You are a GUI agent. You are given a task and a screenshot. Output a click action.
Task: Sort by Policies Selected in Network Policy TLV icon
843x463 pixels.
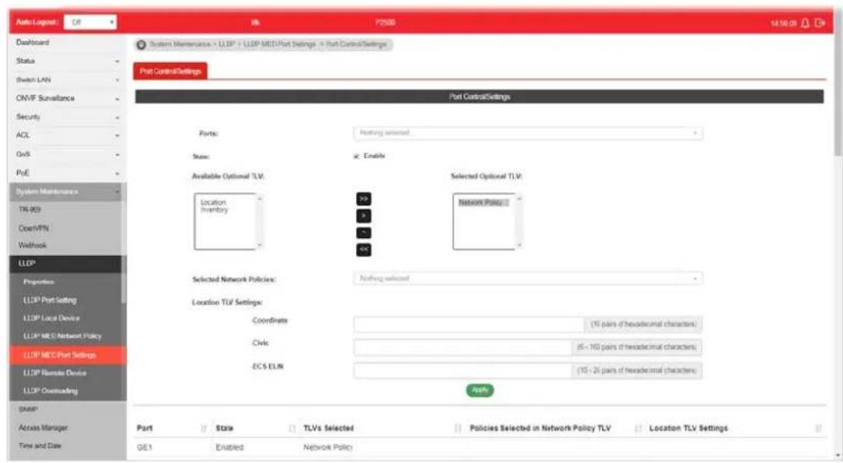638,429
